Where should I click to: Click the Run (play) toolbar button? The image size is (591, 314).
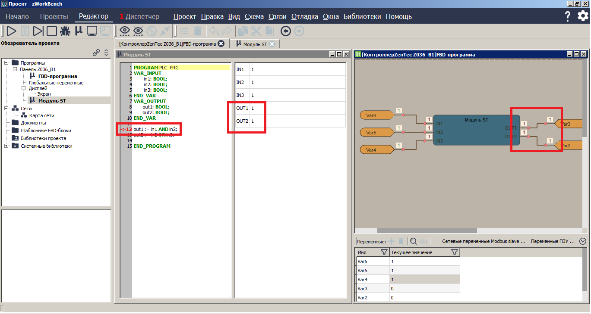(x=12, y=31)
